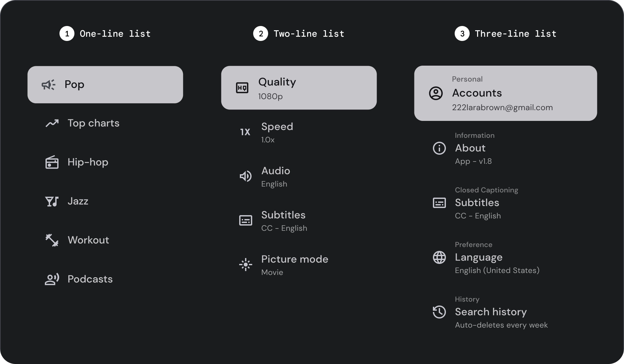This screenshot has height=364, width=624.
Task: Click the Language preference item
Action: coord(505,257)
